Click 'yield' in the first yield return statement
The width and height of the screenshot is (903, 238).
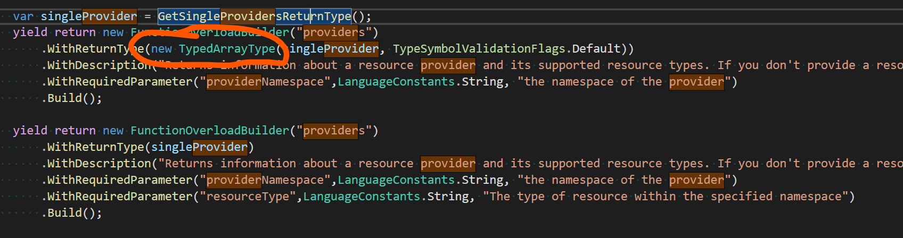tap(30, 32)
